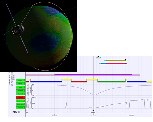Image resolution: width=153 pixels, height=122 pixels.
Task: Click the black triangle marker above olive bar
Action: coord(125,60)
